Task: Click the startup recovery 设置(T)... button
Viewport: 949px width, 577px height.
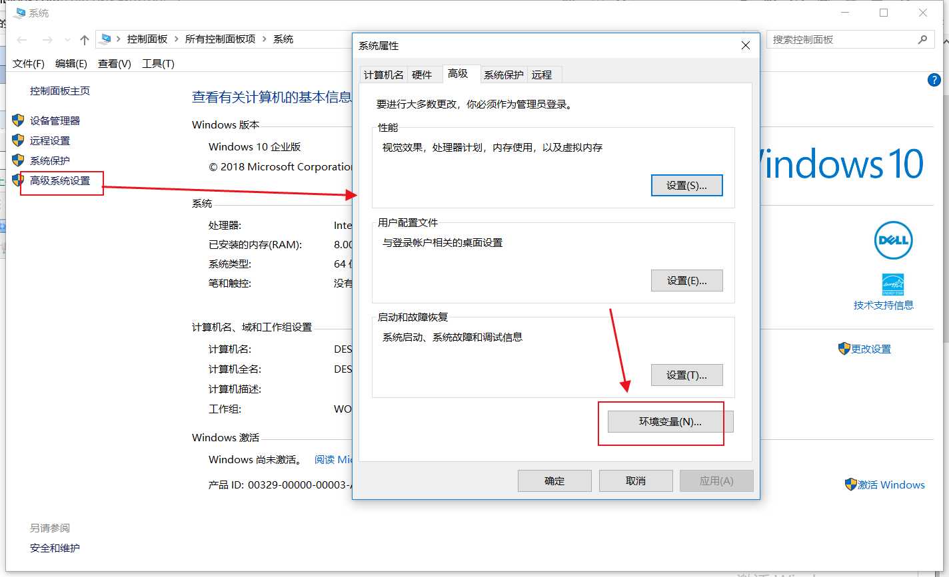Action: click(686, 375)
